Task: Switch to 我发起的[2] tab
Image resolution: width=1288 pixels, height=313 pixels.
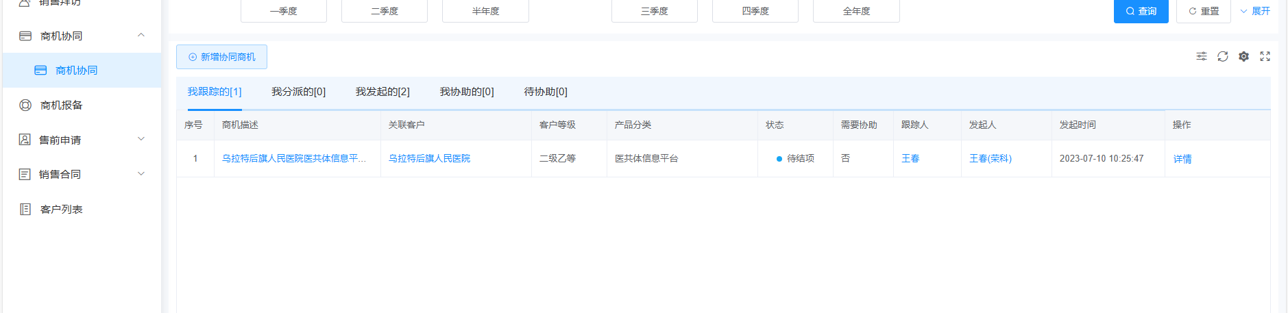Action: coord(382,92)
